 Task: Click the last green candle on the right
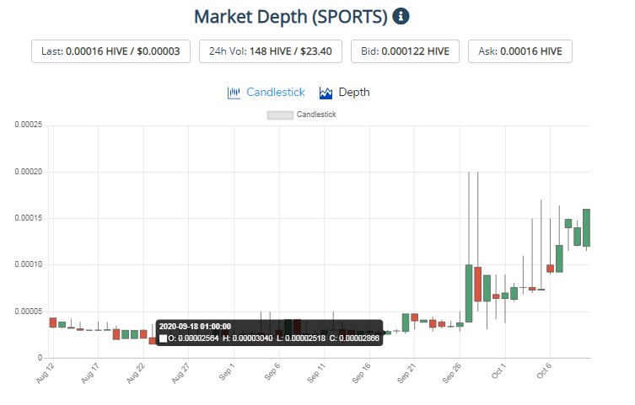586,227
